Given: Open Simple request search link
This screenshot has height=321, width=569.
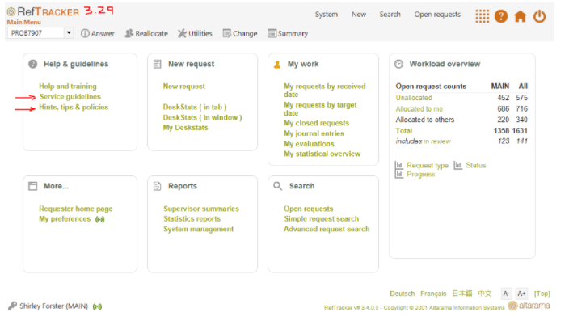Looking at the screenshot, I should [322, 219].
